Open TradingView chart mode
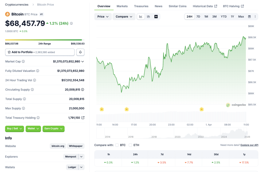Screen dimensions: 262x172 (x=156, y=17)
